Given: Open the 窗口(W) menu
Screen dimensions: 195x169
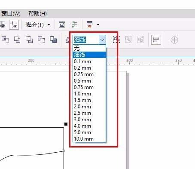Looking at the screenshot, I should (x=11, y=13).
